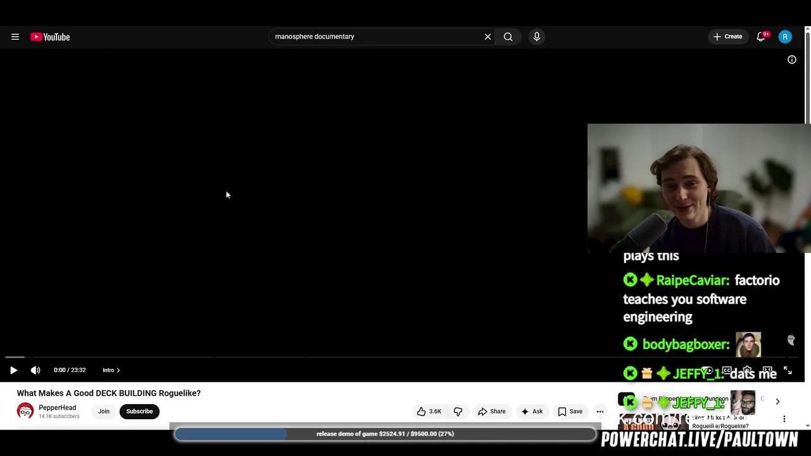The height and width of the screenshot is (456, 811).
Task: Click the 0:00 / 23:32 time display
Action: coord(70,370)
